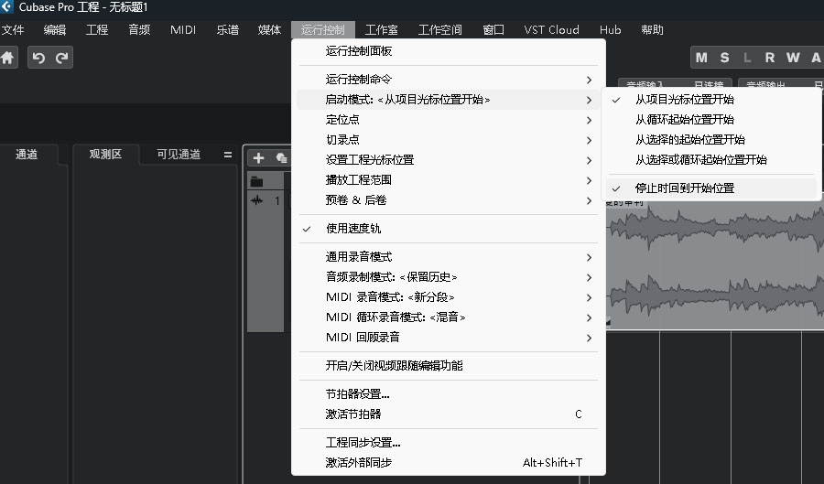Click the folder icon in the track list

(x=257, y=182)
